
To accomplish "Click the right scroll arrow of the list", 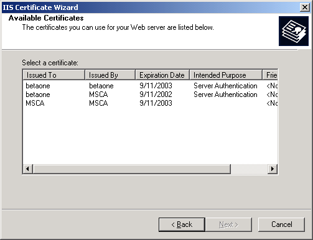I will (x=273, y=169).
